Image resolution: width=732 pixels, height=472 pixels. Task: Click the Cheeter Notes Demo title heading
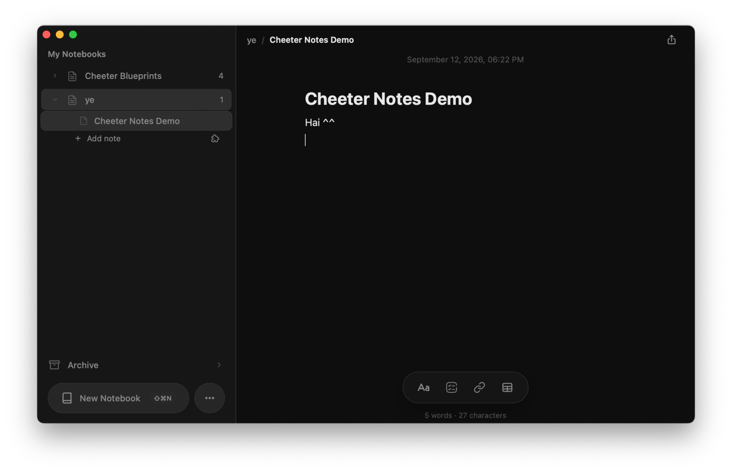[x=388, y=99]
